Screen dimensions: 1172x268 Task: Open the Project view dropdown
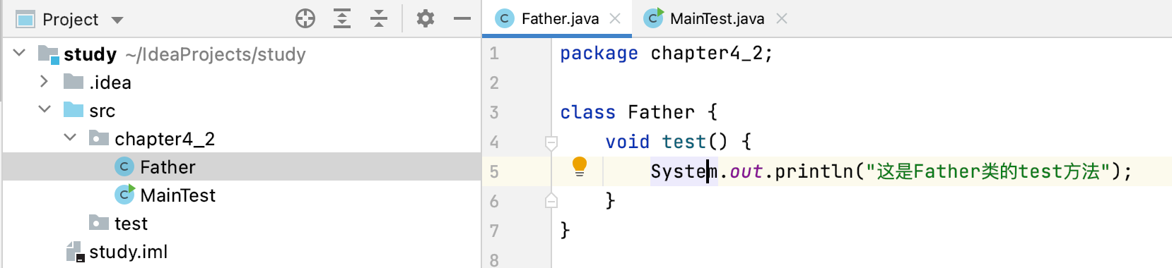click(x=117, y=20)
